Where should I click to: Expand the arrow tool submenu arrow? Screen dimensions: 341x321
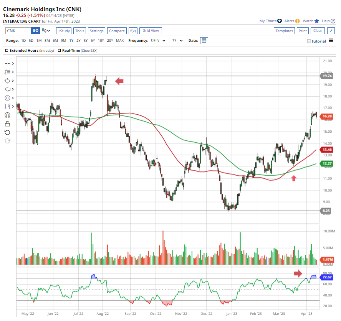tap(13, 89)
